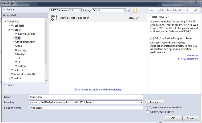Click the Browse... button
This screenshot has height=123, width=202.
point(155,102)
